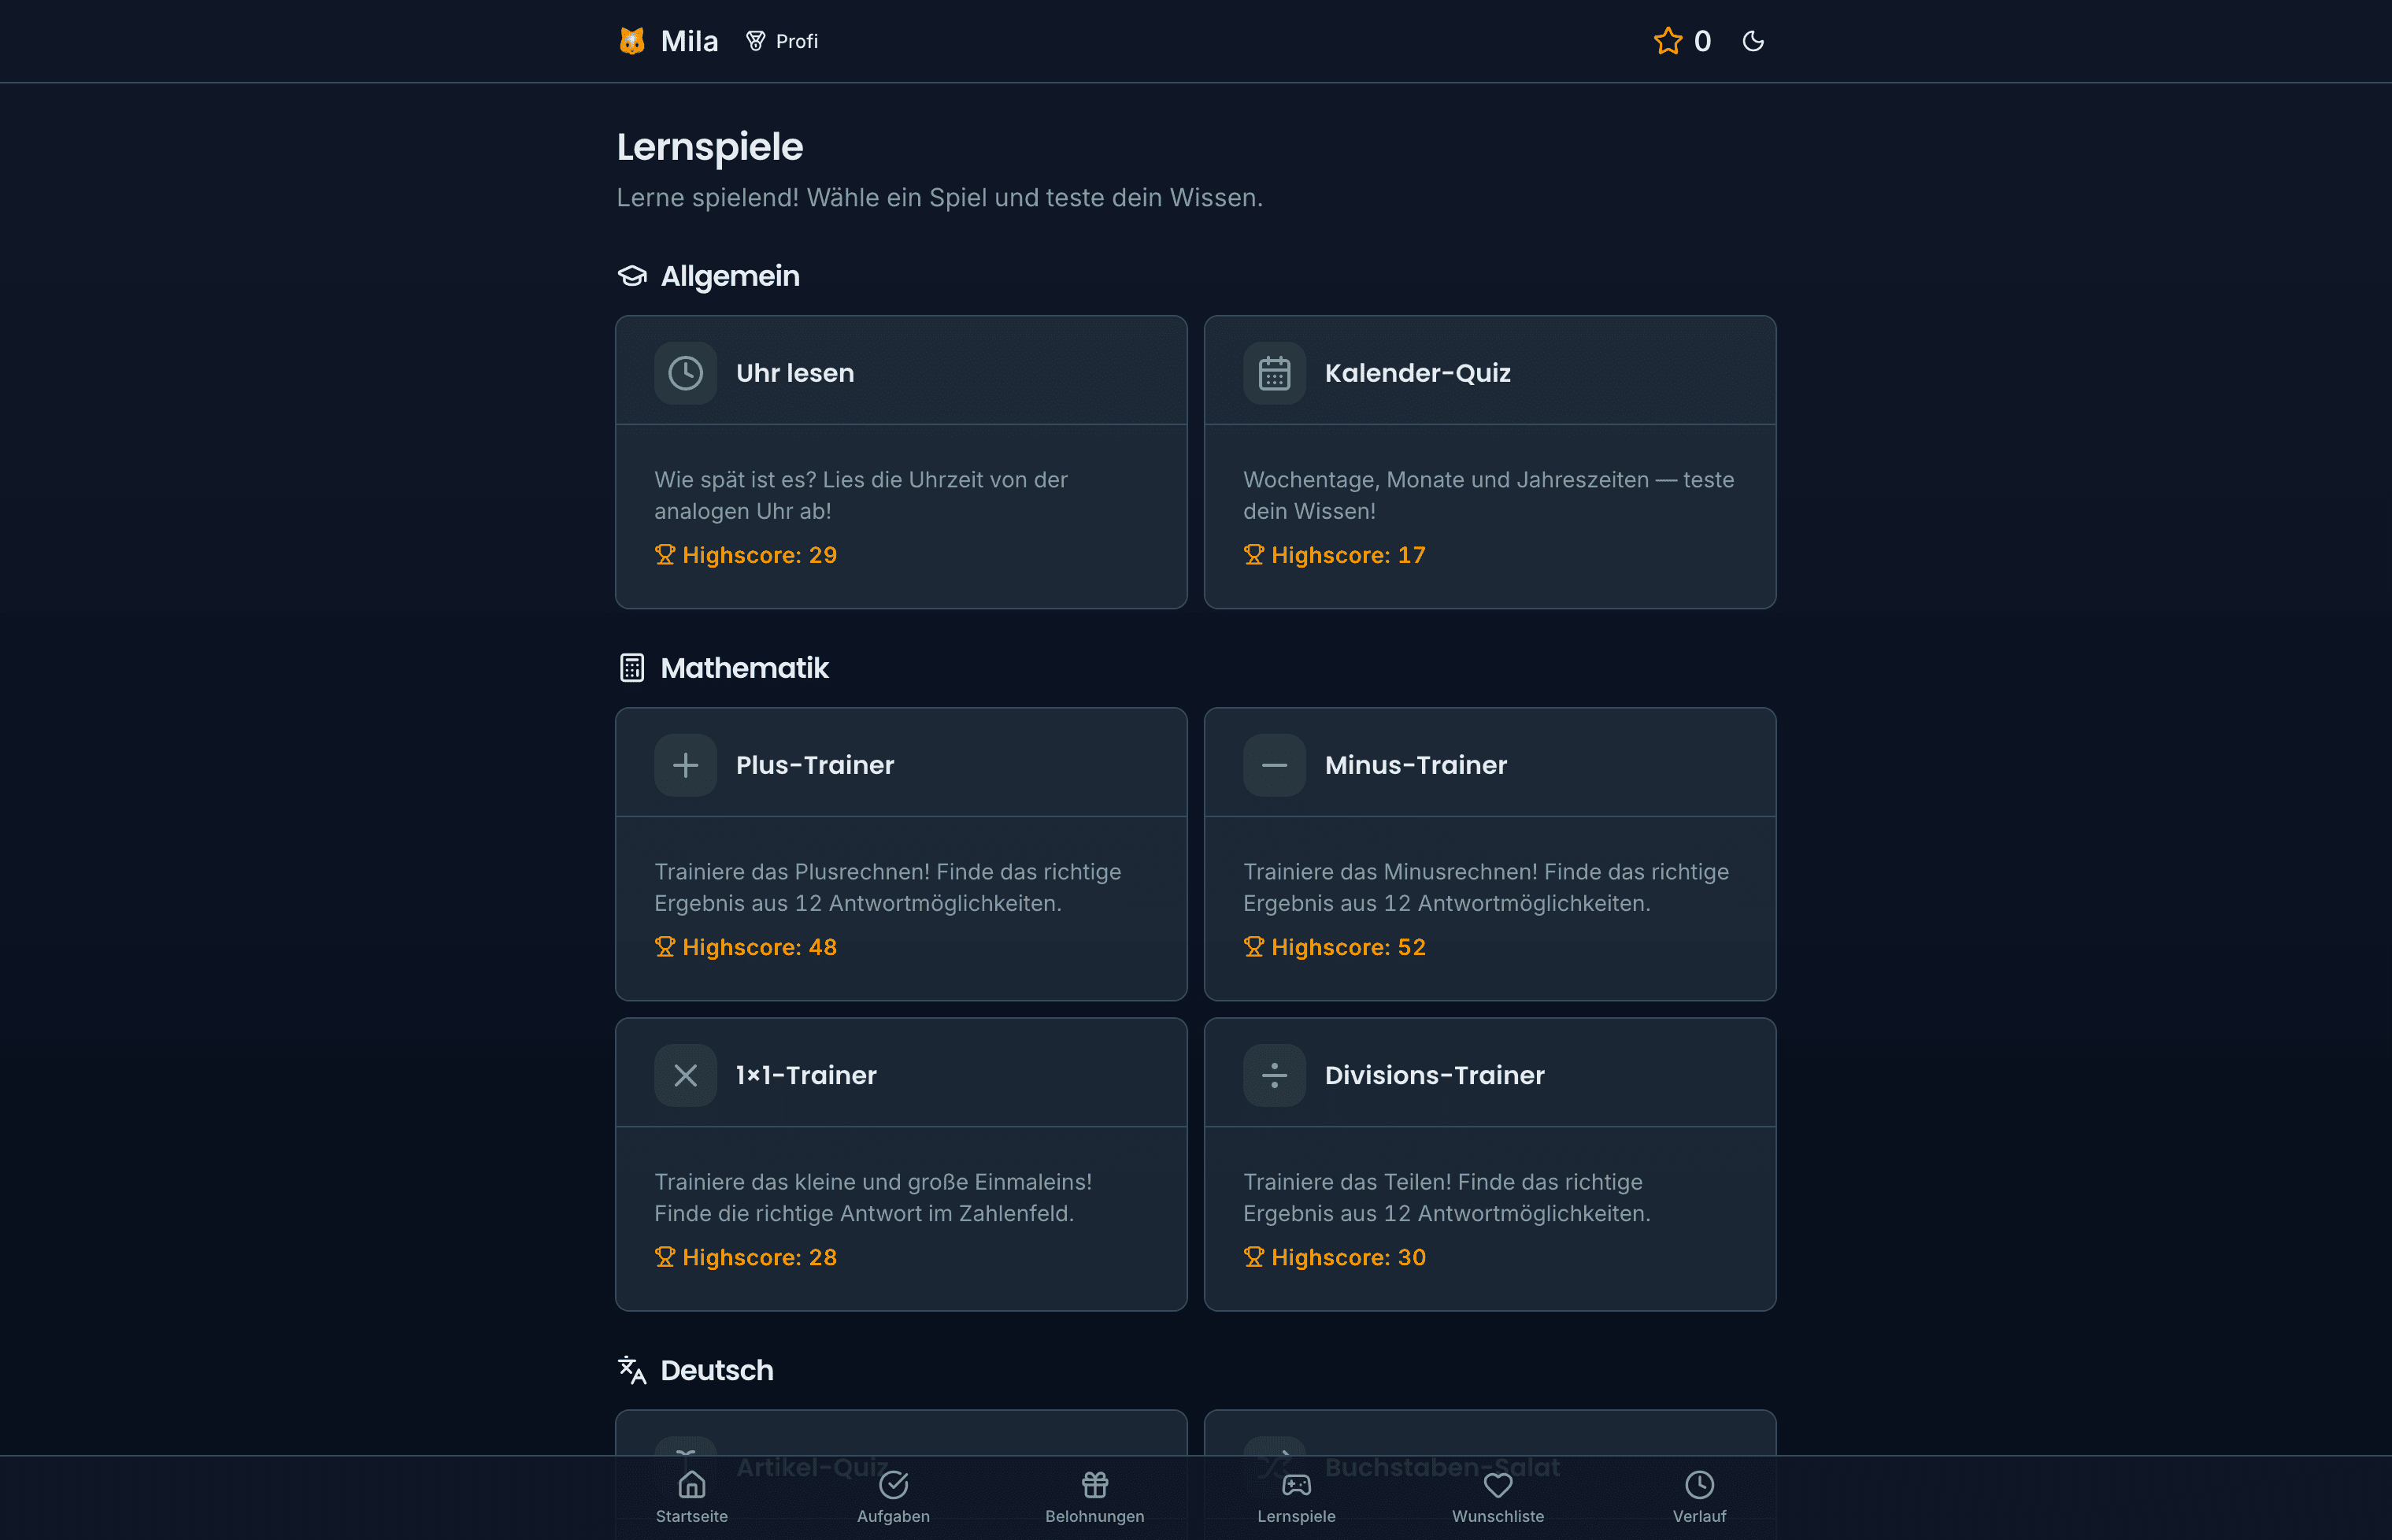Click the Kalender-Quiz calendar icon
Viewport: 2392px width, 1540px height.
click(x=1274, y=372)
